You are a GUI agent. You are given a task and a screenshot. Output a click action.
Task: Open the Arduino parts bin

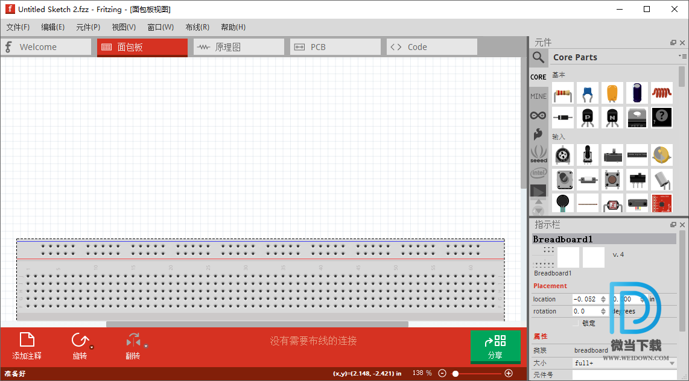click(x=538, y=115)
